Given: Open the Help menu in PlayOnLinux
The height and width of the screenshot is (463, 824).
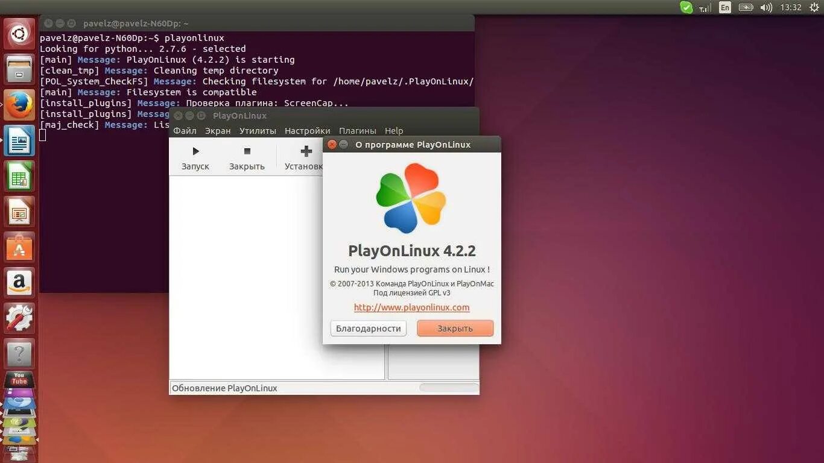Looking at the screenshot, I should 394,131.
